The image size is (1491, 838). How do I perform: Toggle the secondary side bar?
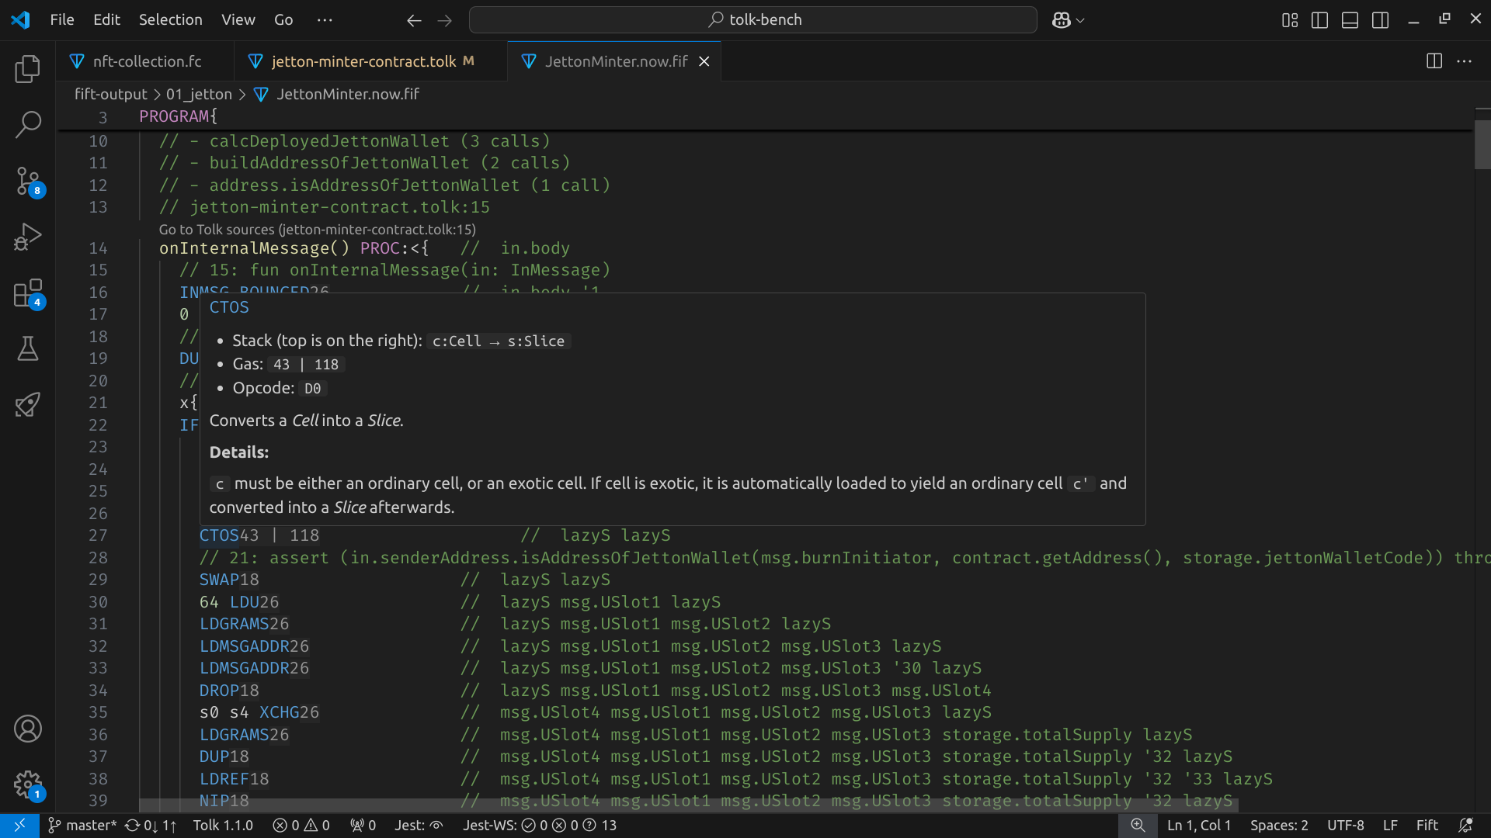click(x=1381, y=20)
